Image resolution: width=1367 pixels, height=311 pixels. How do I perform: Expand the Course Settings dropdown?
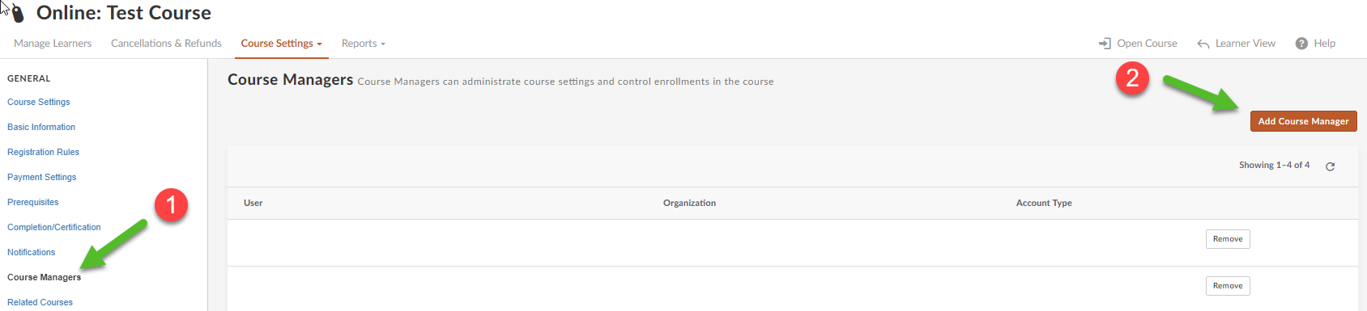tap(281, 44)
